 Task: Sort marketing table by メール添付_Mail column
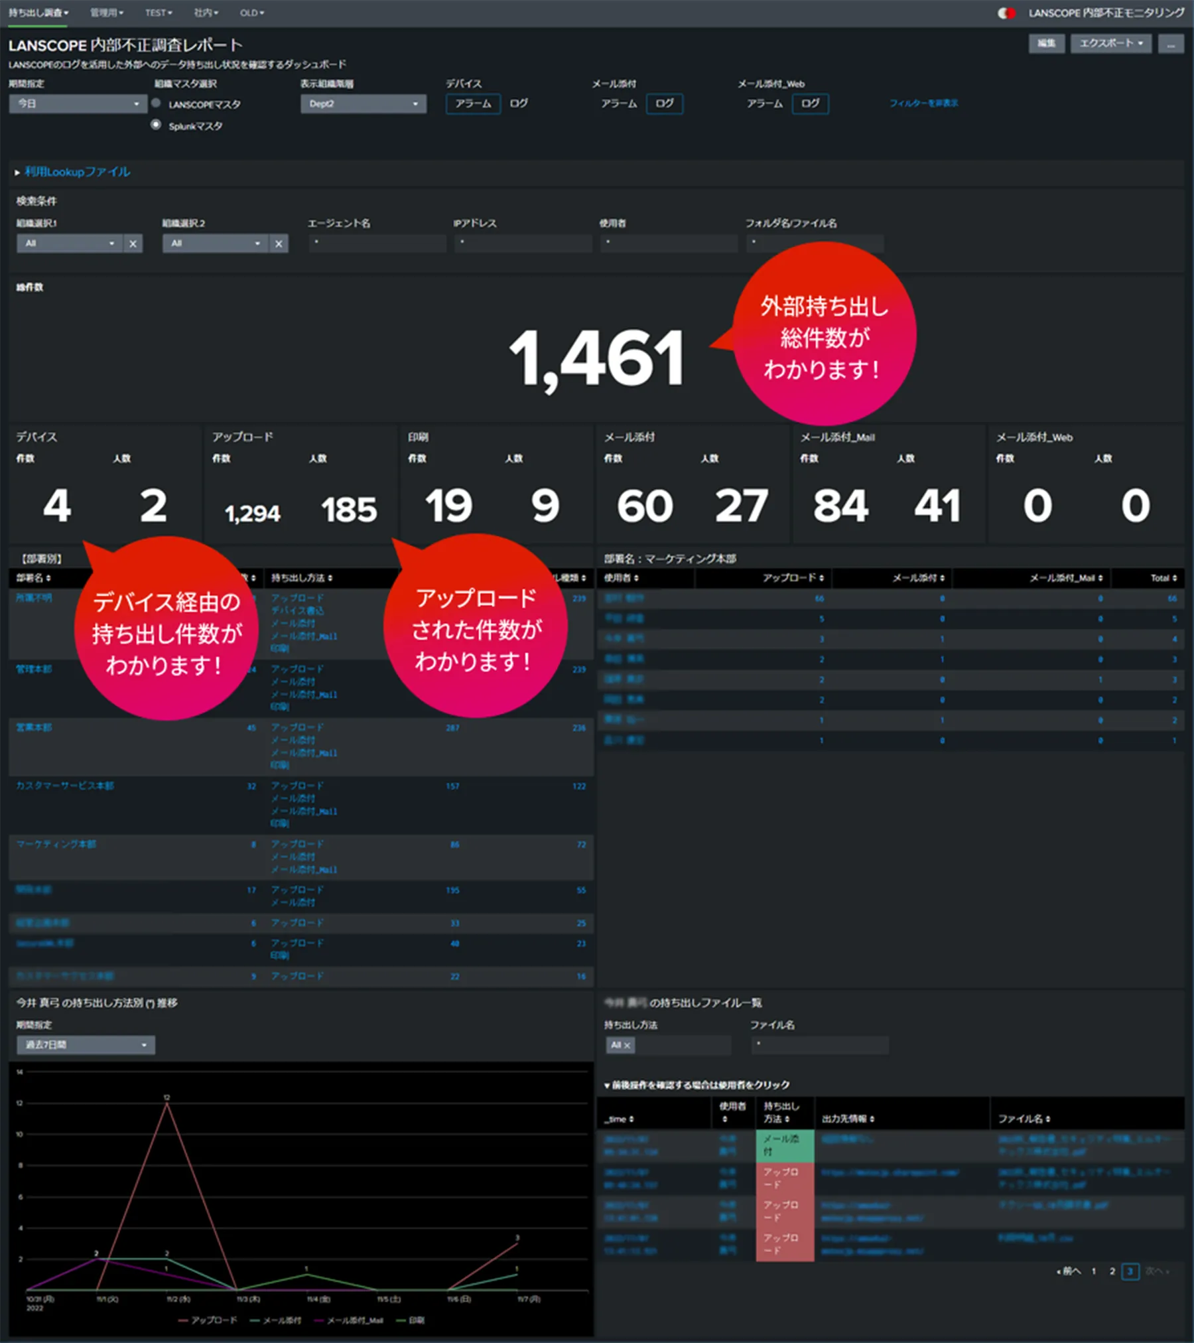coord(1066,578)
